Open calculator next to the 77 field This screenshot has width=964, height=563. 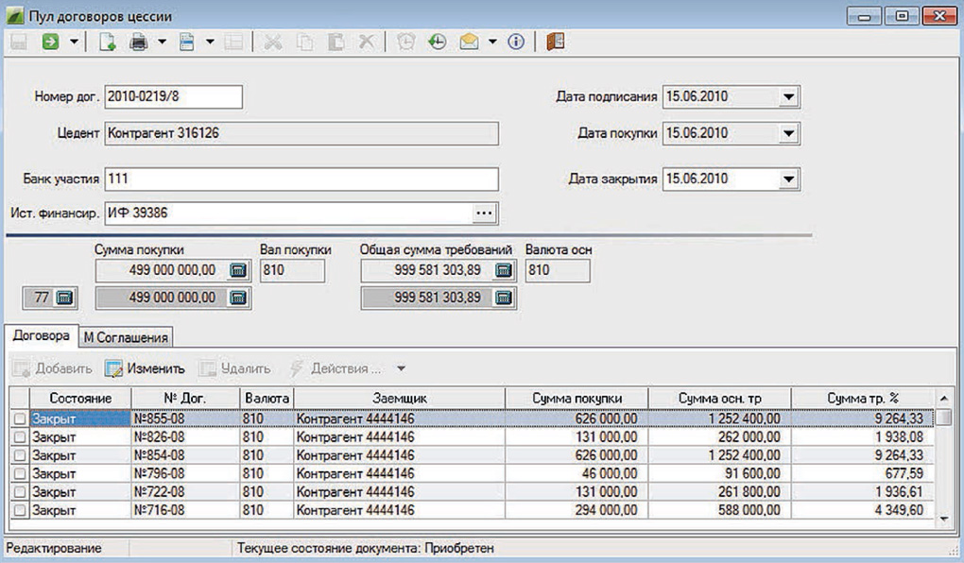(64, 298)
